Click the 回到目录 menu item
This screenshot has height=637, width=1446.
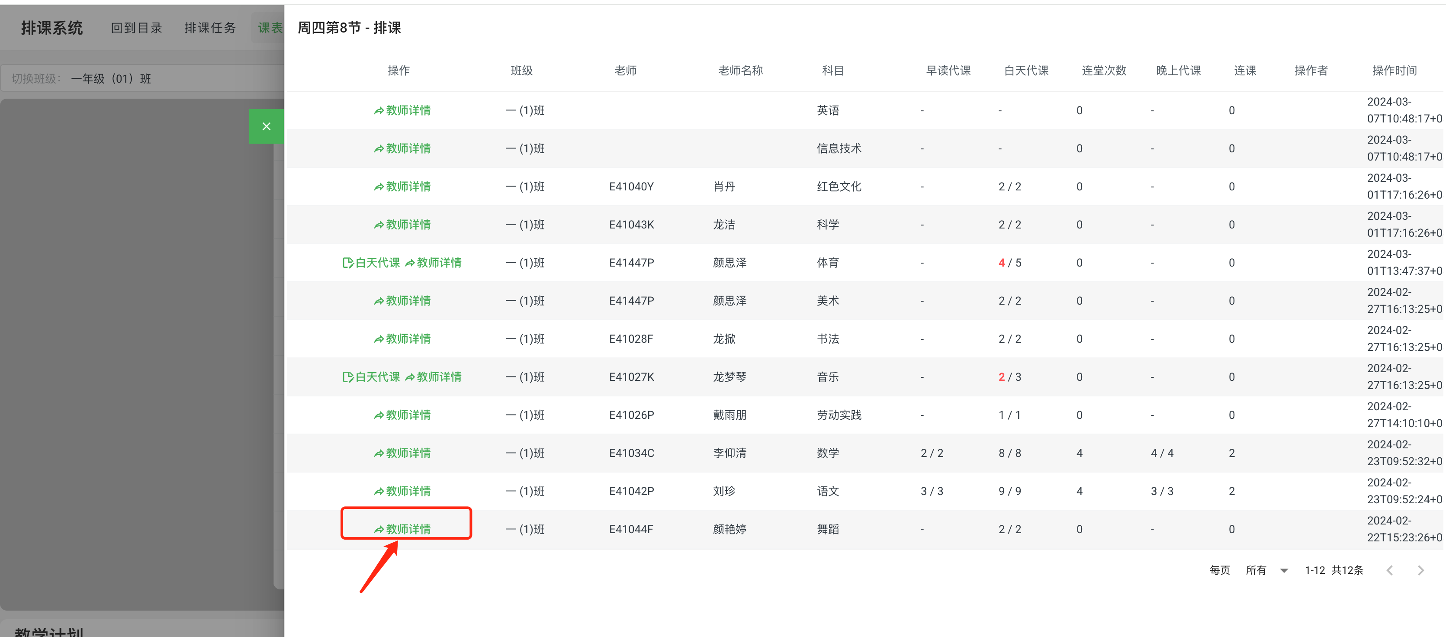tap(136, 27)
